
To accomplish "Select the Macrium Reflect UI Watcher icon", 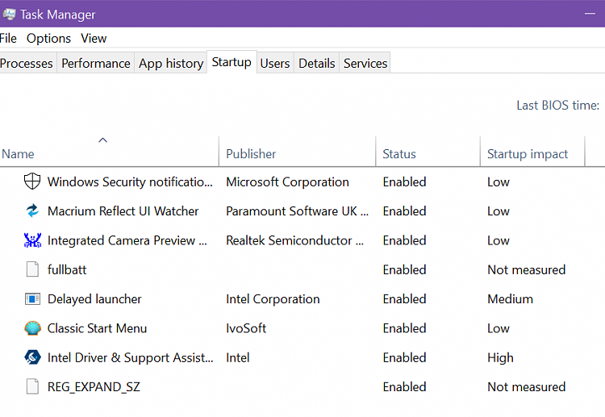I will pos(32,211).
